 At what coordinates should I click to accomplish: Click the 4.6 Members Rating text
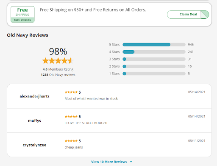click(x=58, y=69)
